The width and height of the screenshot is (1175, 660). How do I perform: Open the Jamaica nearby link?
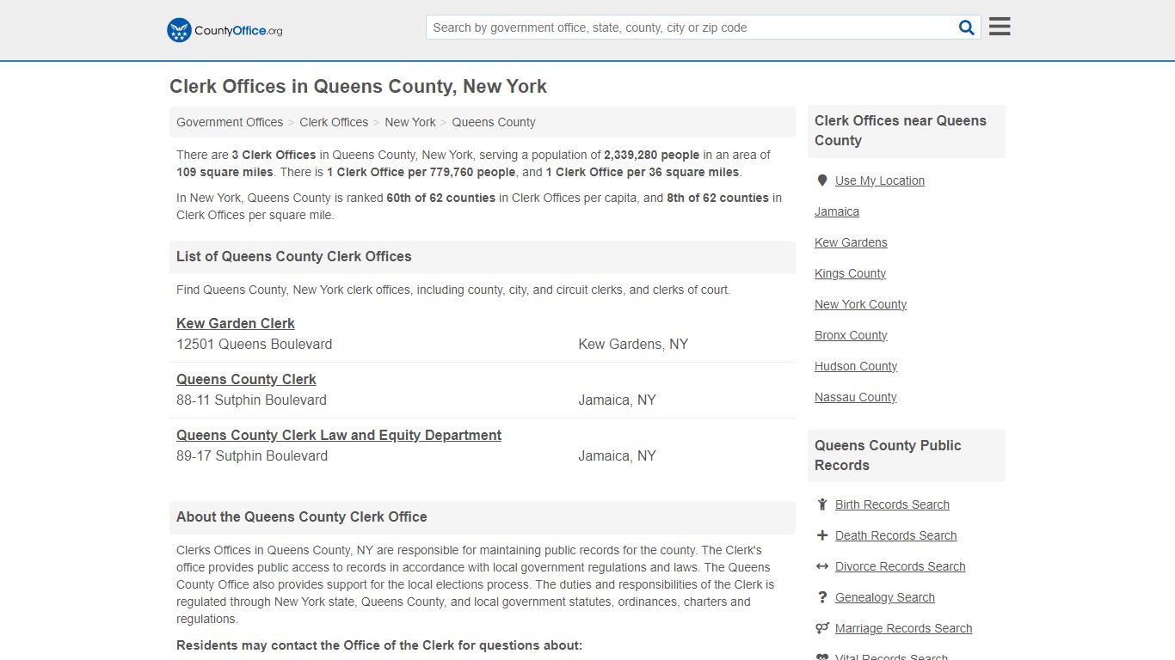coord(837,211)
